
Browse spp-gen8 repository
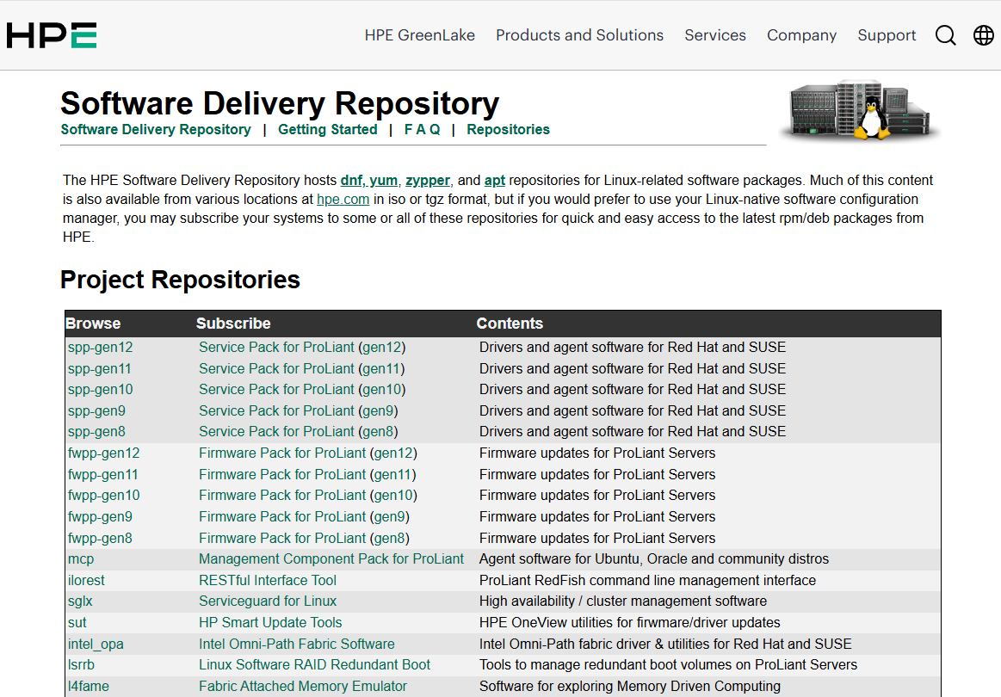[x=96, y=431]
